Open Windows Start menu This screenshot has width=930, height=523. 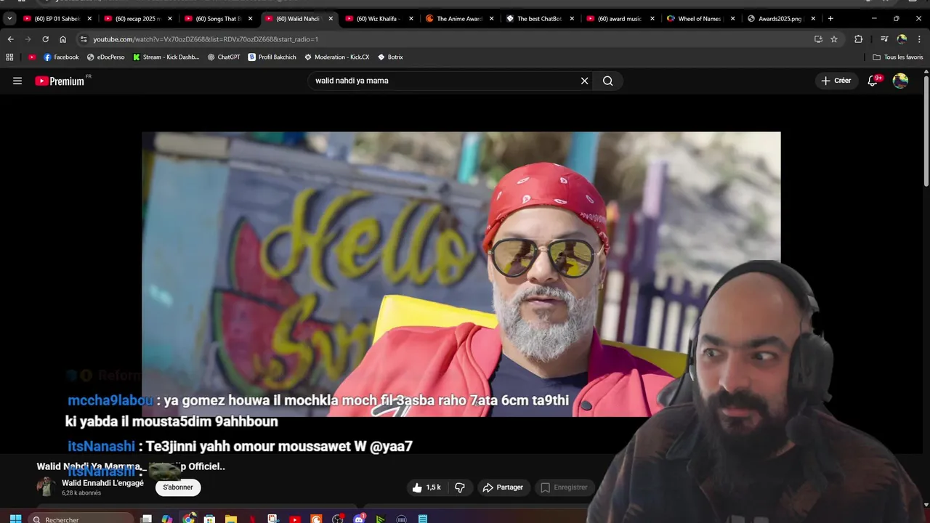(15, 519)
